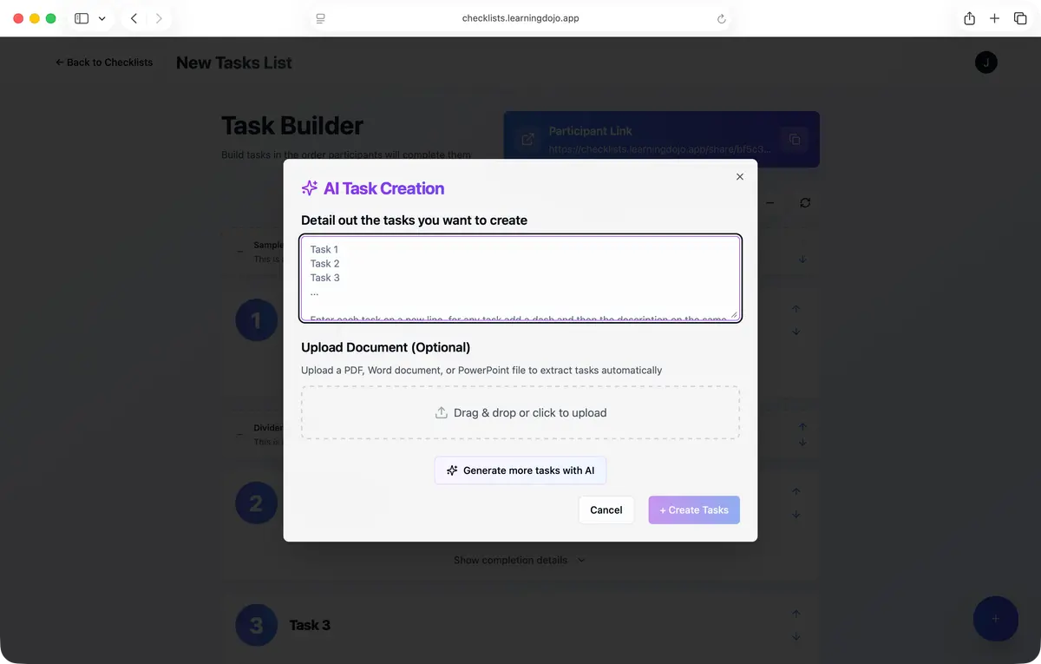Generate more tasks with AI

point(520,470)
